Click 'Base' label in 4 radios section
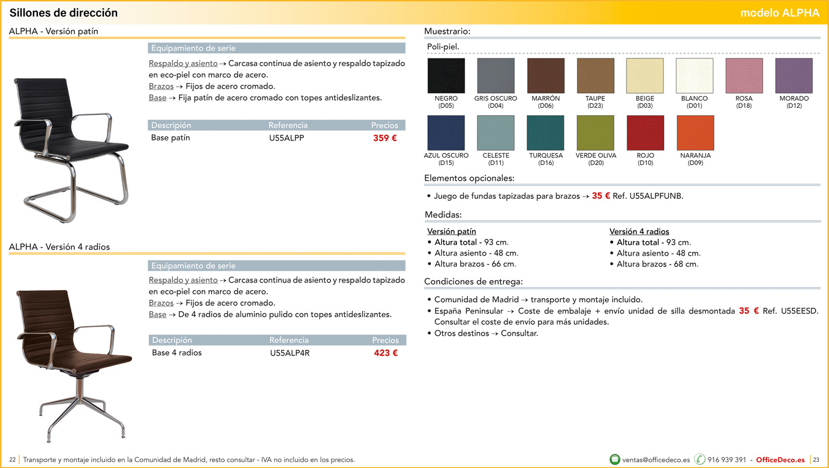Viewport: 829px width, 468px height. point(157,314)
